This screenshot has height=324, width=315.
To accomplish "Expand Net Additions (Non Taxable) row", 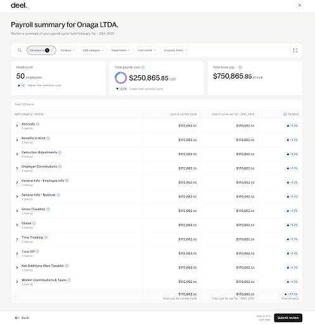I will tap(17, 268).
